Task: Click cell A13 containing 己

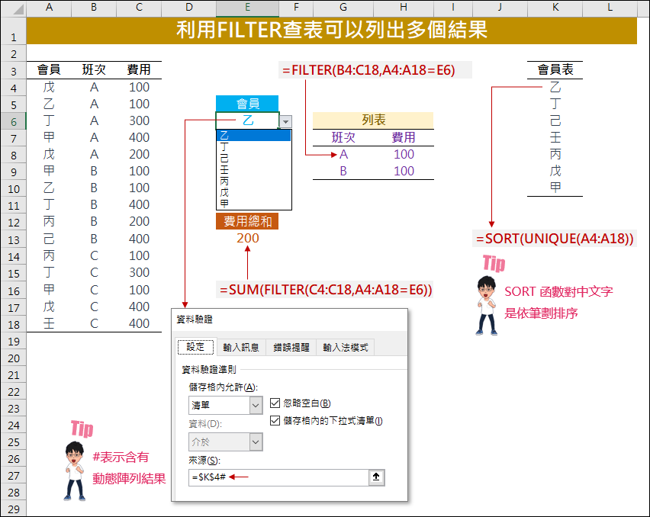Action: [49, 239]
